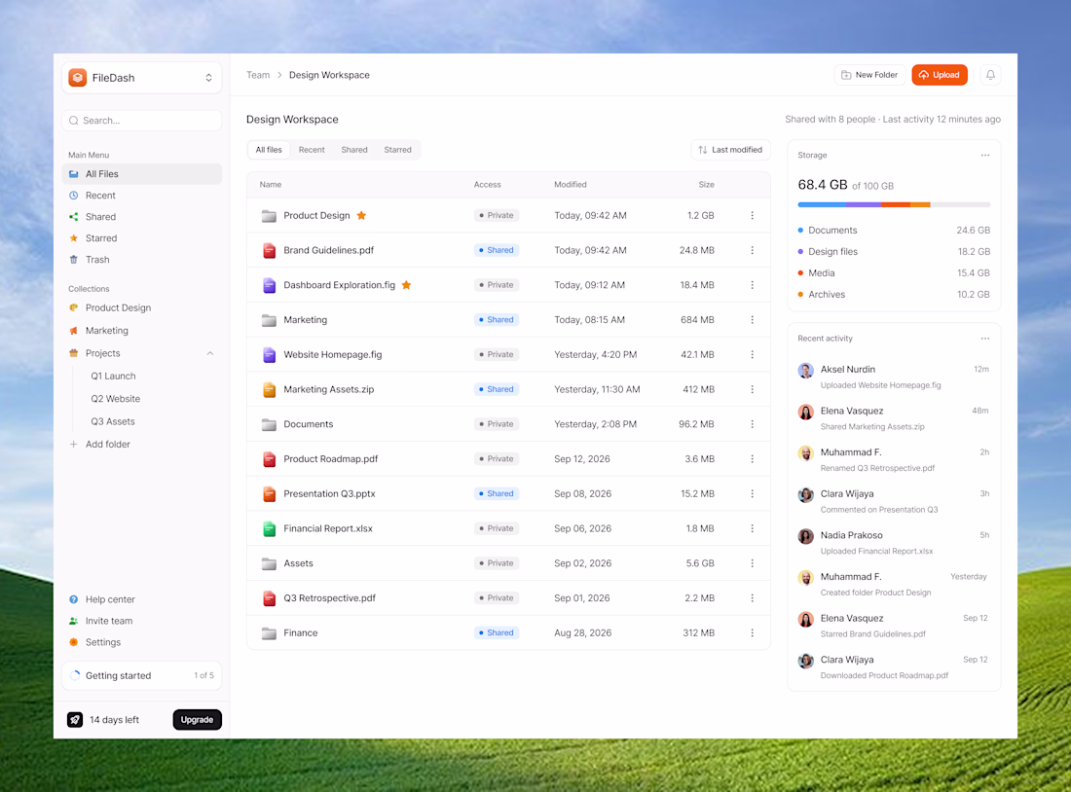Select the Recent filter tab
This screenshot has width=1071, height=792.
[x=312, y=150]
